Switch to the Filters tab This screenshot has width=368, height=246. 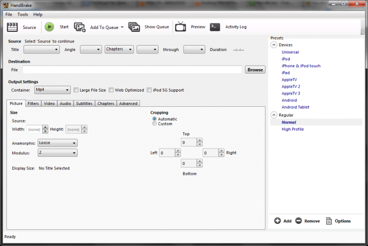click(x=33, y=103)
